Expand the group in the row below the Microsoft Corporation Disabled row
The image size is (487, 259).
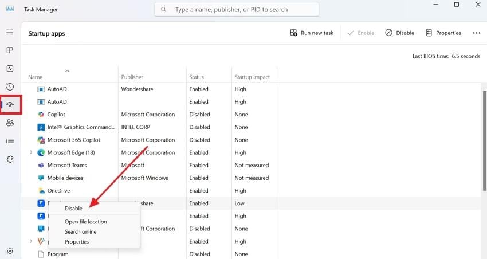point(31,241)
